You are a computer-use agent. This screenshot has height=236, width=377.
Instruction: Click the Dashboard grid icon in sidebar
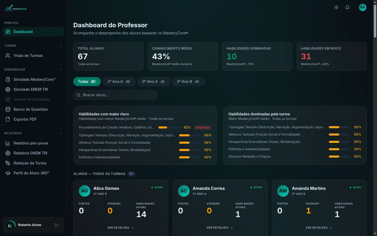coord(8,32)
